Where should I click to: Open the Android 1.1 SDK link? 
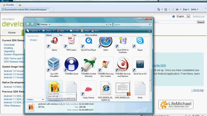14,99
